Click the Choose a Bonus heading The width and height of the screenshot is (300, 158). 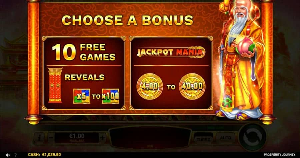tap(128, 20)
